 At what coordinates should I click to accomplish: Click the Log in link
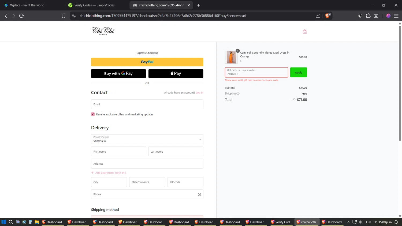pos(199,93)
